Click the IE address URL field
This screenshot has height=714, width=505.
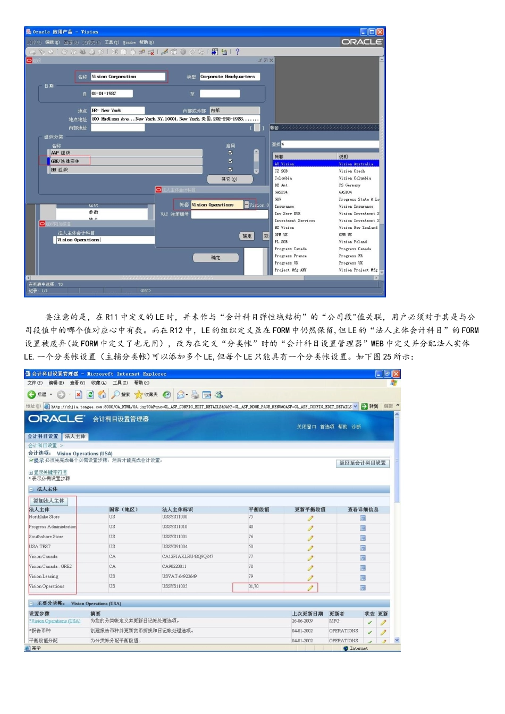198,406
